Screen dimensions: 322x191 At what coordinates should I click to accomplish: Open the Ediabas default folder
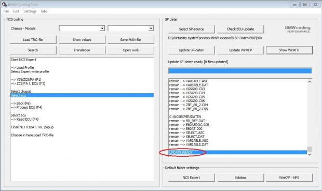coord(240,178)
